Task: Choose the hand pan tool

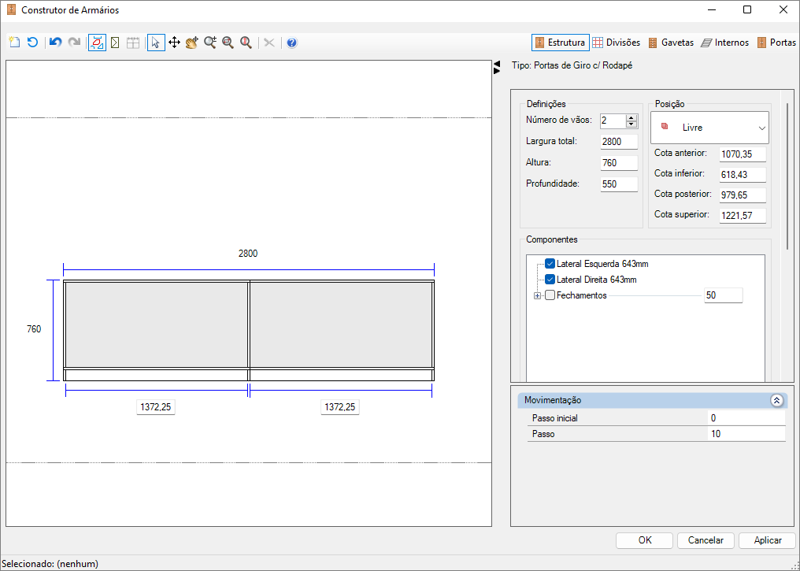Action: click(192, 43)
